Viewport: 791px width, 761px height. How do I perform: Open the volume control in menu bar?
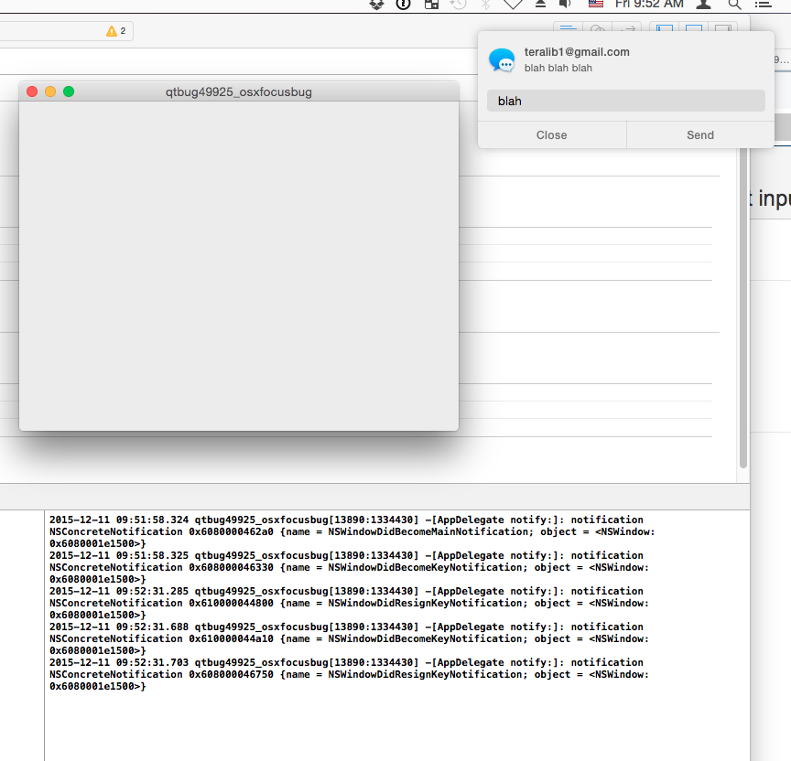tap(565, 4)
